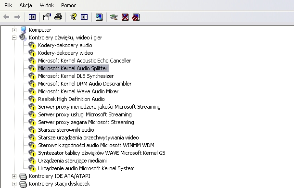294x188 pixels.
Task: Click warning icon of Kodery-dekodery wideo
Action: coord(32,53)
